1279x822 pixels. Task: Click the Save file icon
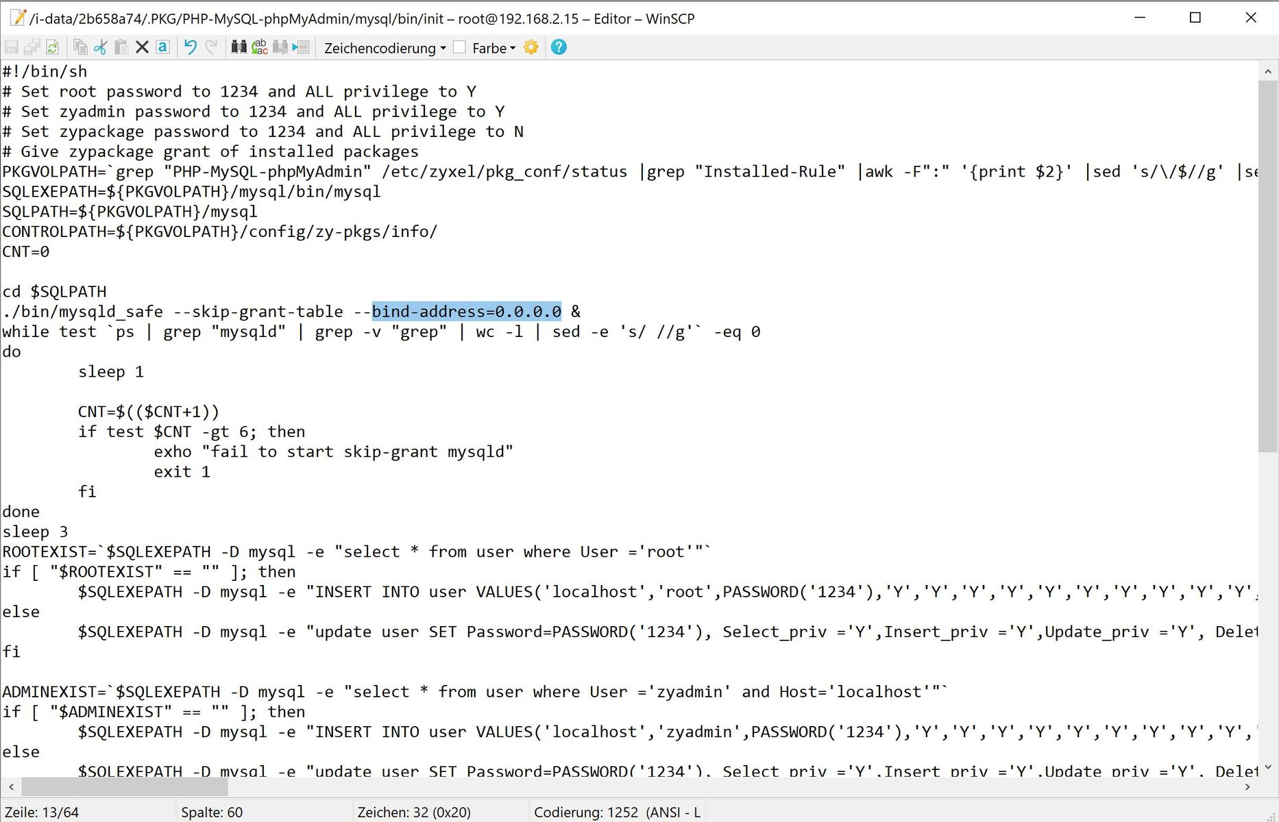[x=12, y=47]
